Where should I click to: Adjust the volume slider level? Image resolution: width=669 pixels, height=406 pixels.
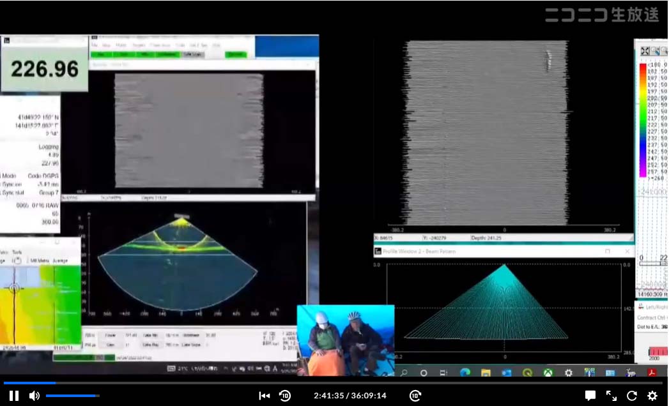pos(72,396)
